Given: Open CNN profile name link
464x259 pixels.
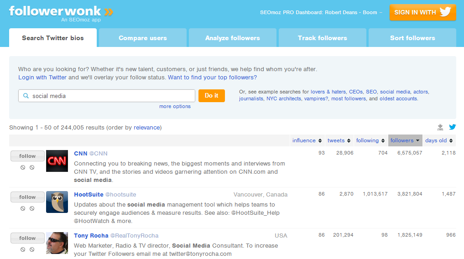Looking at the screenshot, I should click(80, 154).
